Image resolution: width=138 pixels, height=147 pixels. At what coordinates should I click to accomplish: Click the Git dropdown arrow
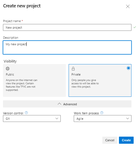pyautogui.click(x=57, y=118)
